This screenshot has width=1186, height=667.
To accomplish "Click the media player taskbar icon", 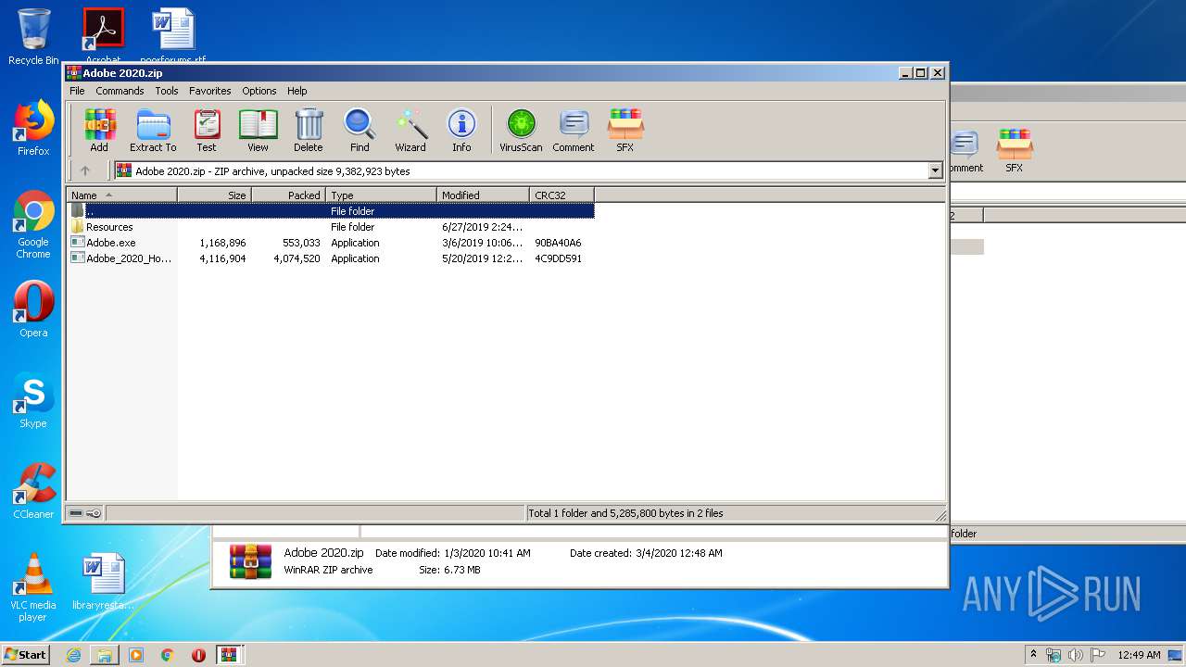I will pos(136,655).
